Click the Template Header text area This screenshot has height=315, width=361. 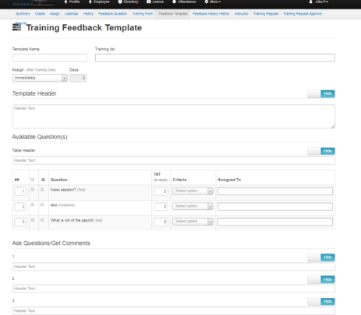click(x=174, y=117)
